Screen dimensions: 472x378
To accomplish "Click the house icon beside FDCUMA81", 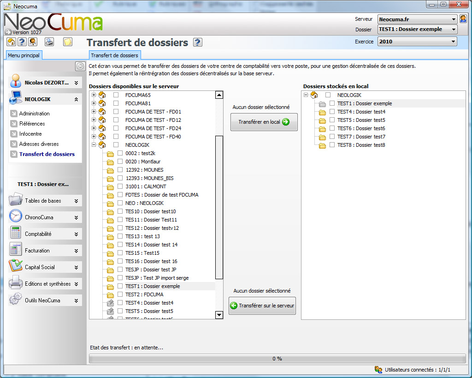I will pos(102,103).
